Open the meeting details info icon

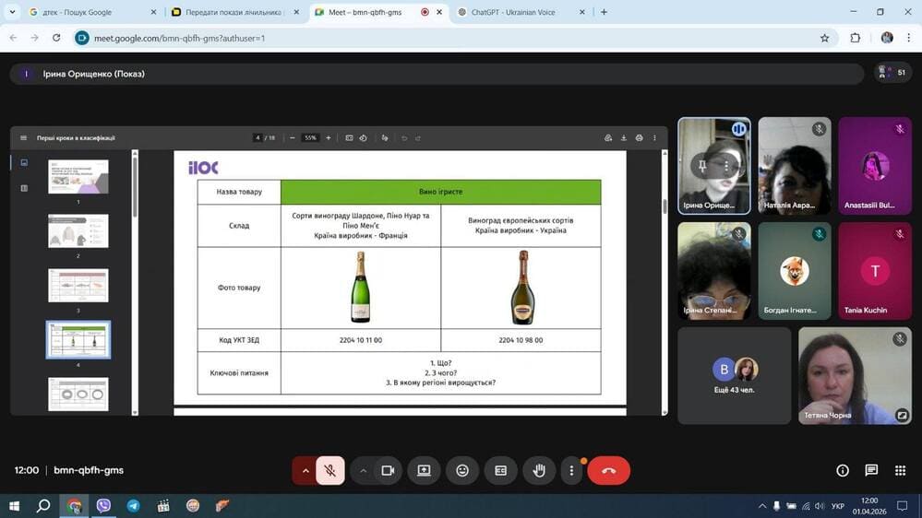(842, 471)
